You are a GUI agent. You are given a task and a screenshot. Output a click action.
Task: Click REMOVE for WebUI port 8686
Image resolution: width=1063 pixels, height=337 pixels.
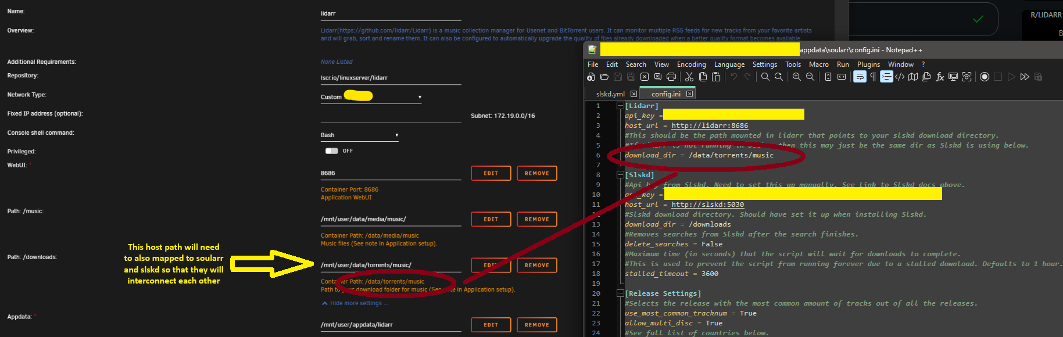point(537,173)
